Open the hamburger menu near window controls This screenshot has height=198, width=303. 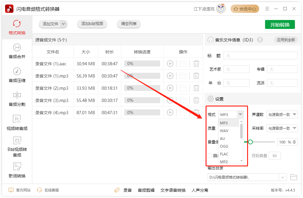pos(267,9)
